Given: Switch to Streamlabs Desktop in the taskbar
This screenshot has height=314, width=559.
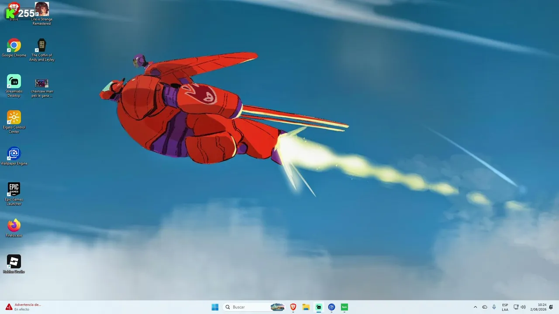Looking at the screenshot, I should (319, 307).
